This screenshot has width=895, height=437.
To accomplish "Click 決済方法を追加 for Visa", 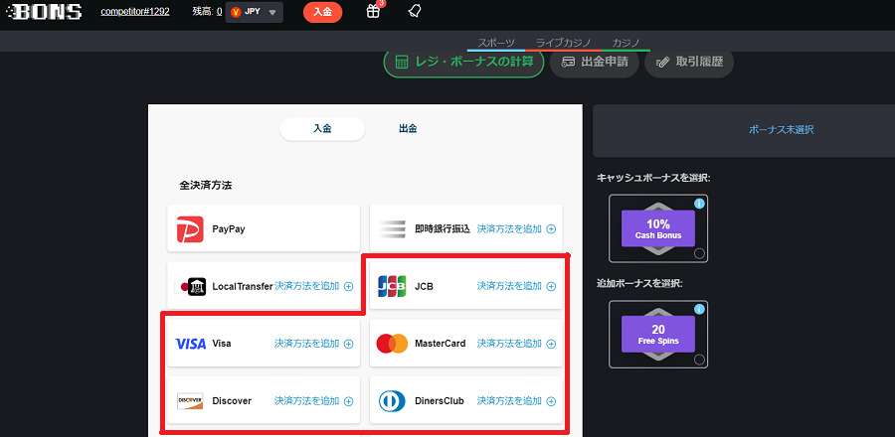I will click(x=307, y=344).
